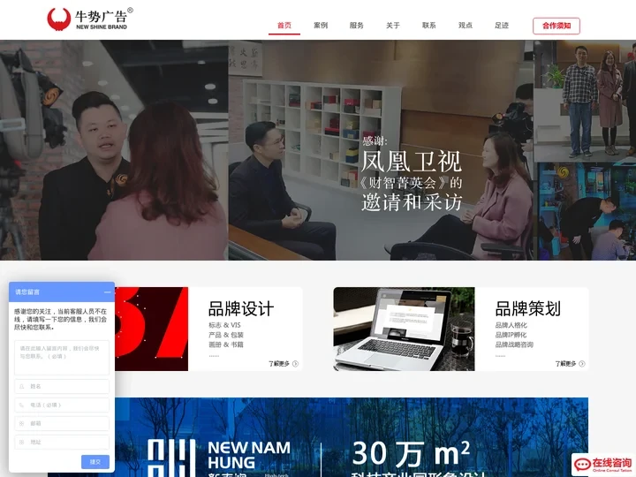Click the chat bubble icon in 在线咨询
This screenshot has width=636, height=477.
click(x=582, y=465)
